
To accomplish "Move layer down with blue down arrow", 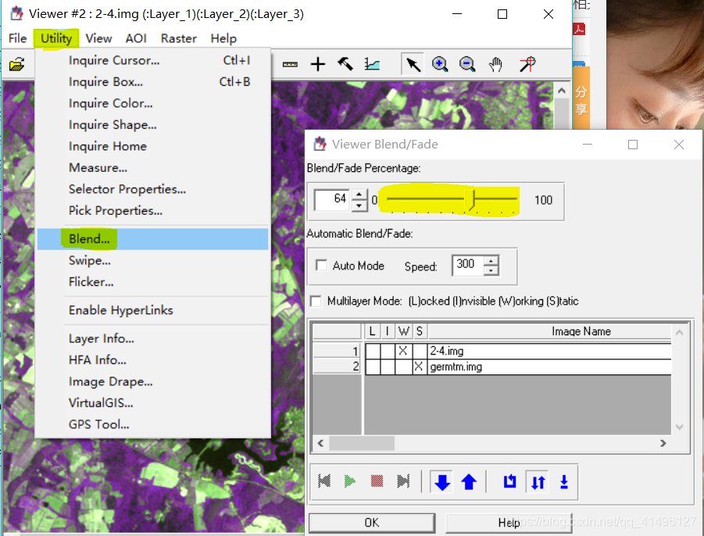I will point(442,482).
